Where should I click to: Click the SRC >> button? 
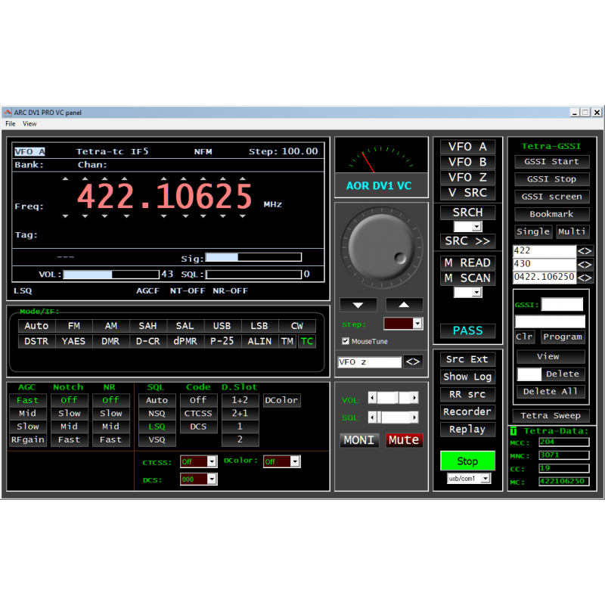click(467, 241)
